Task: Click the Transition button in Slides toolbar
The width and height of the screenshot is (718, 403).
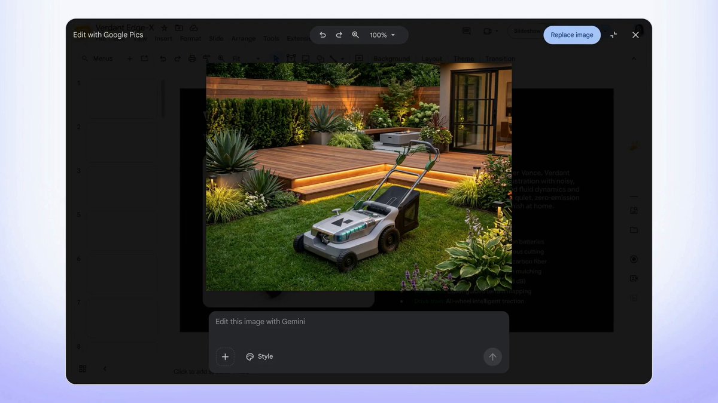Action: coord(500,59)
